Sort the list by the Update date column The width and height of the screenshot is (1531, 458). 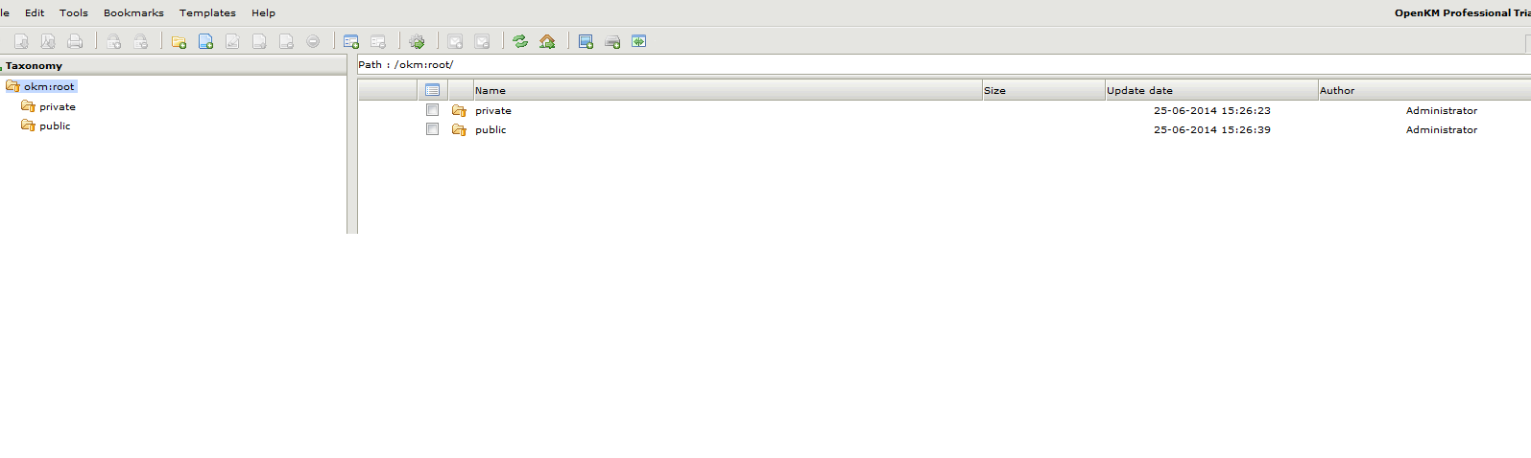point(1139,90)
